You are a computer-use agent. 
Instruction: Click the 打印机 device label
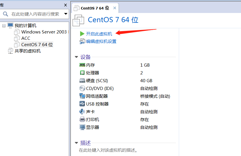[x=92, y=119]
